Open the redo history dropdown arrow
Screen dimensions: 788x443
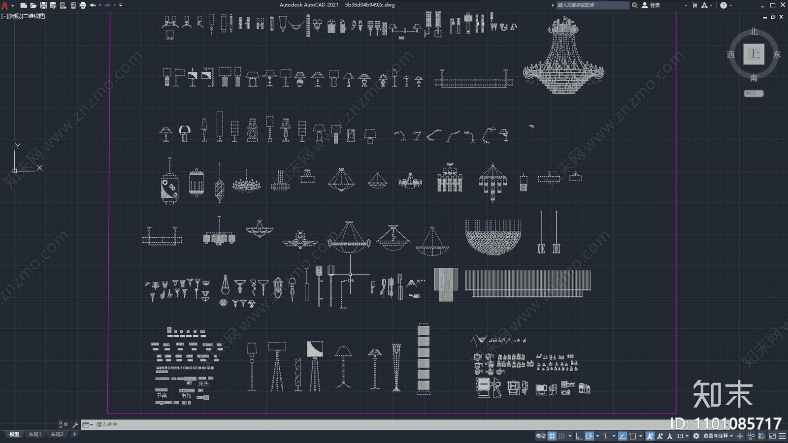115,5
